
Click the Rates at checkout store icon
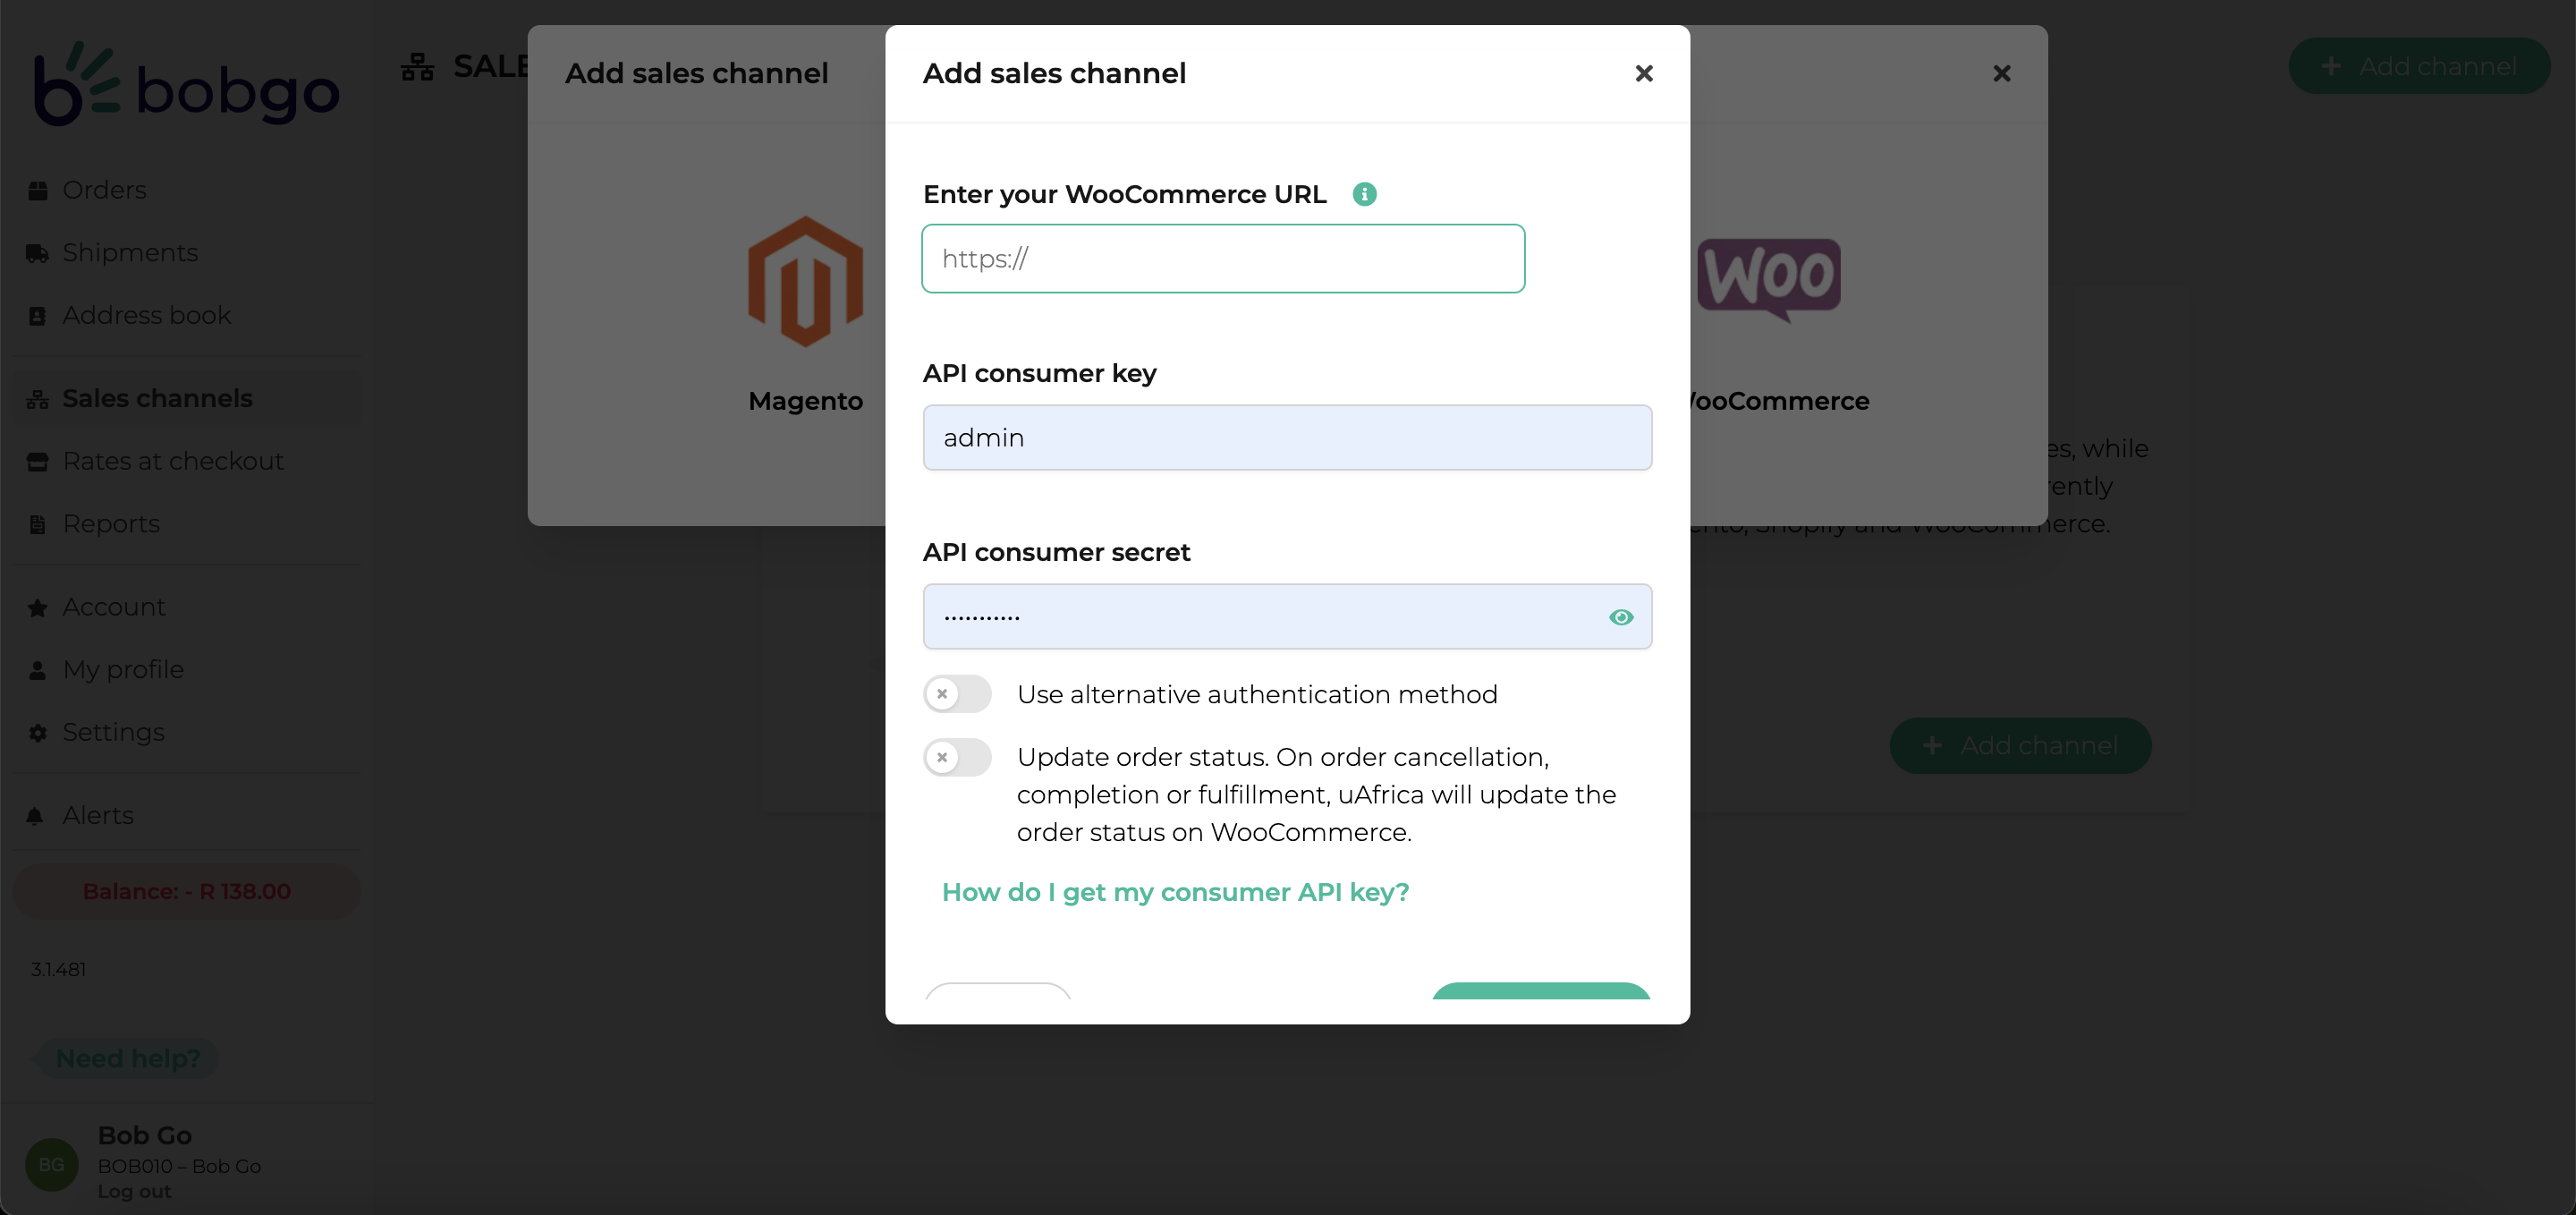[x=38, y=462]
